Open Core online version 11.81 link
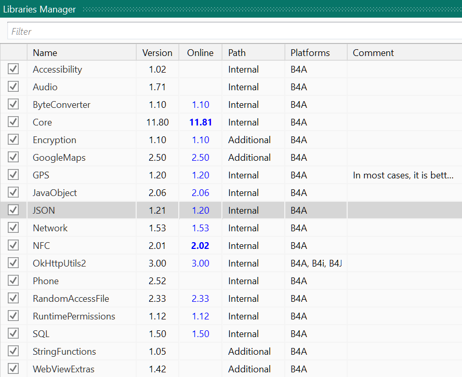The image size is (462, 377). click(201, 122)
